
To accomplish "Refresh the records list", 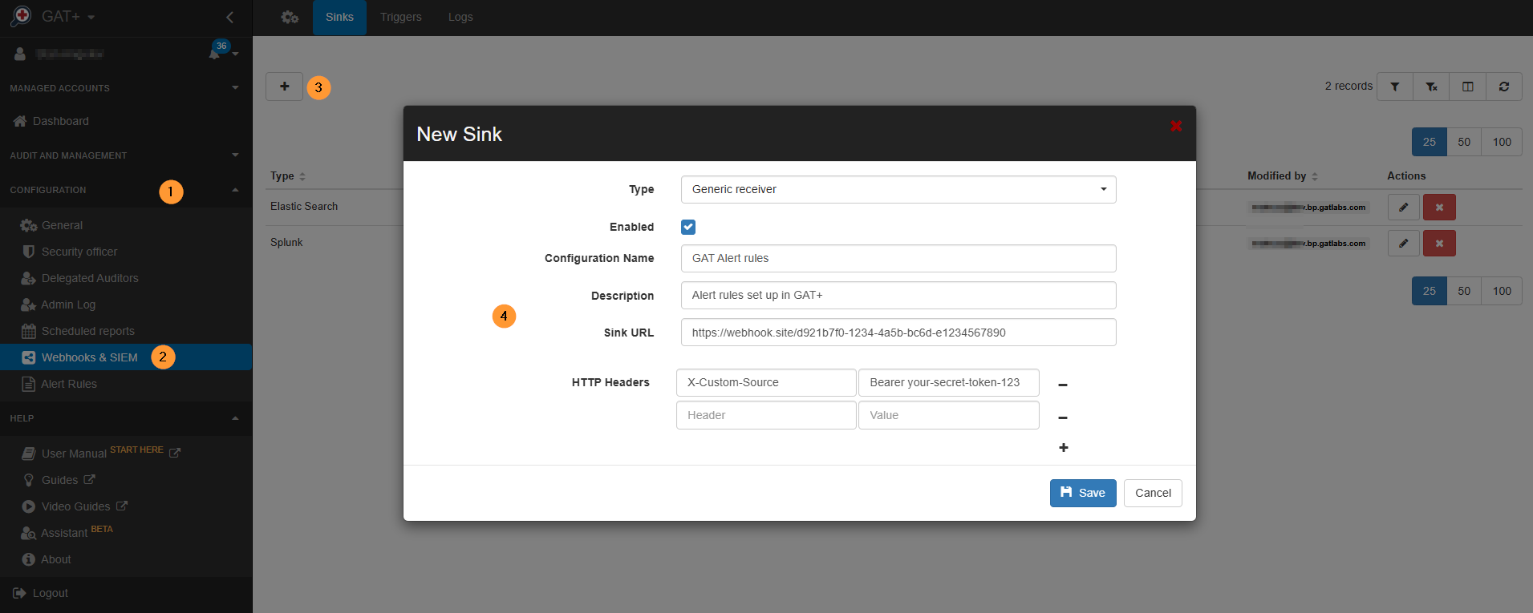I will click(1504, 87).
